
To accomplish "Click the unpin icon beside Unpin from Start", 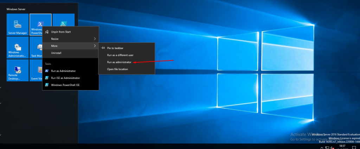I will click(x=47, y=32).
